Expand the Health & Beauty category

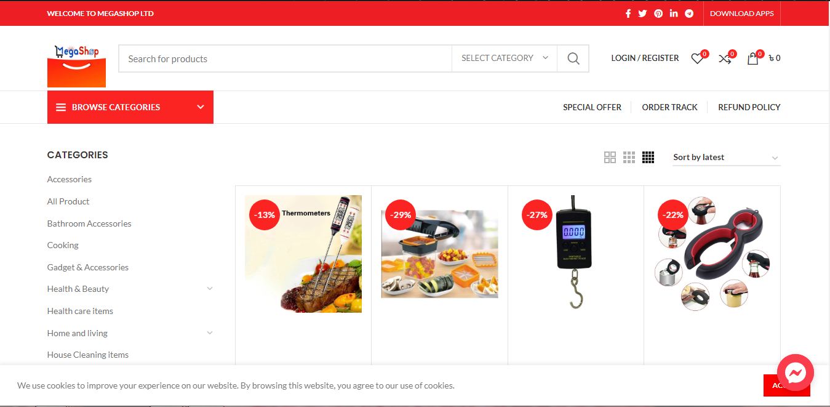(x=210, y=289)
